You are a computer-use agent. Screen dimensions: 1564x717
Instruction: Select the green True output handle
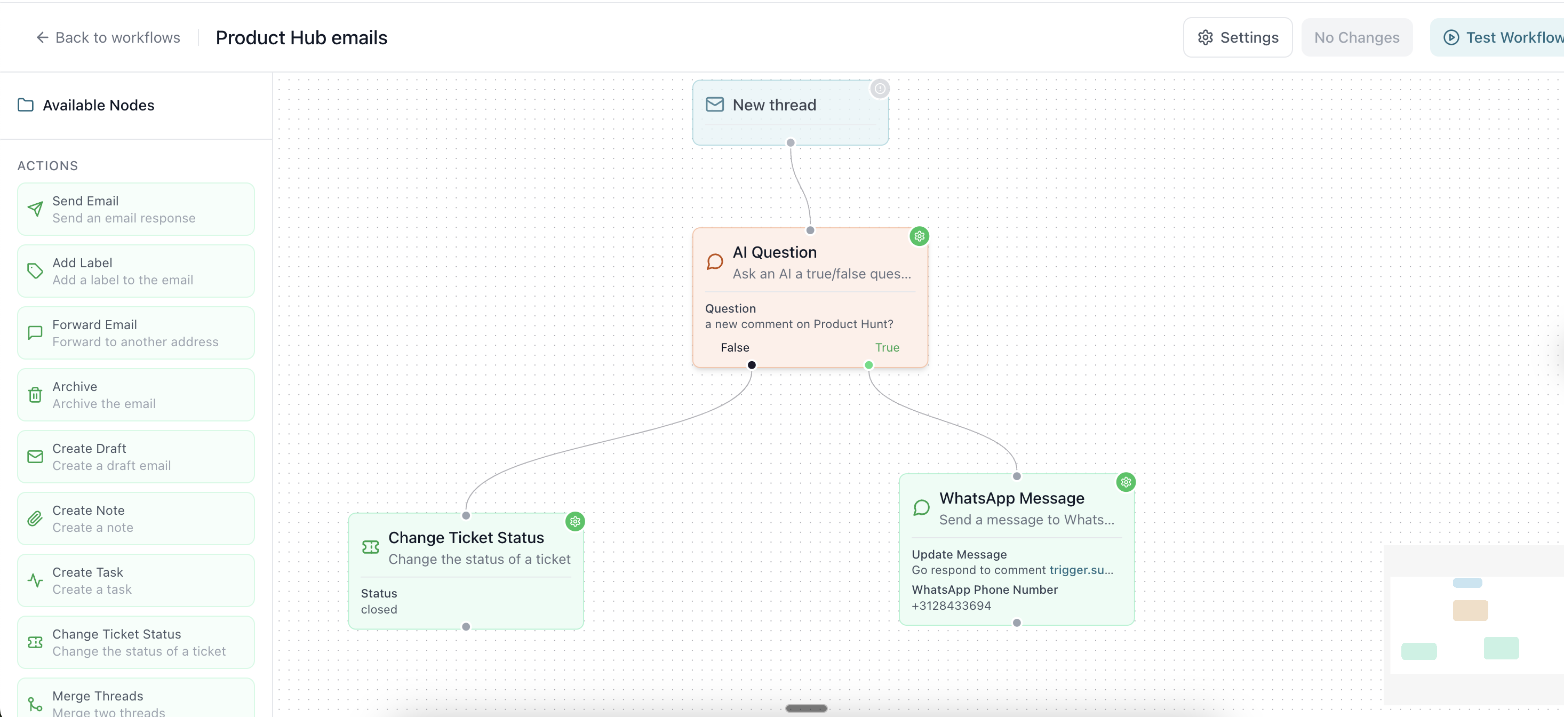coord(868,365)
